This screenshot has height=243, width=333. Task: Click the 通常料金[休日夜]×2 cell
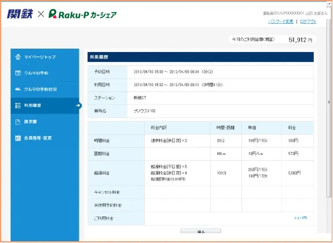169,141
